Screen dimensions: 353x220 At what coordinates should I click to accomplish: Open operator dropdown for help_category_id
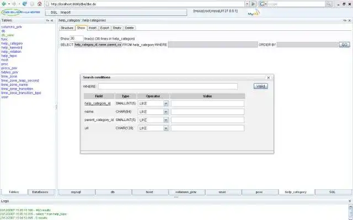click(165, 103)
